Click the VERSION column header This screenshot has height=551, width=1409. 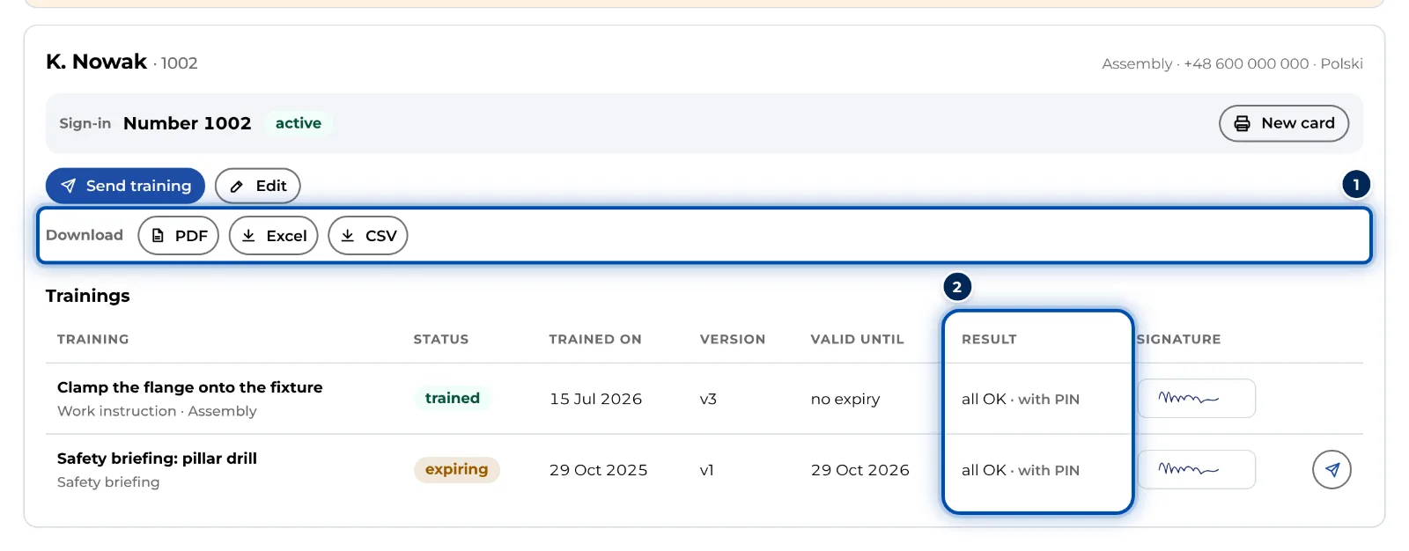[x=733, y=339]
